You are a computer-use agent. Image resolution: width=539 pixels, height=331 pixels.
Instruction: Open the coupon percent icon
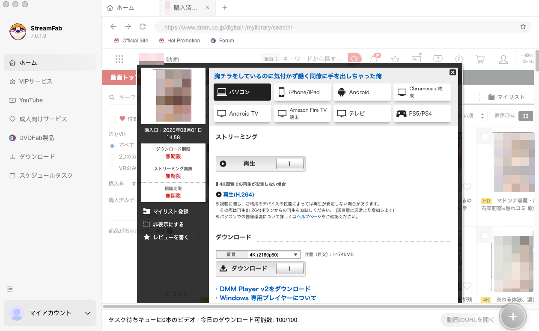pos(416,59)
